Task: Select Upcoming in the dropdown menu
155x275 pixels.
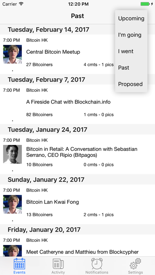Action: 131,19
